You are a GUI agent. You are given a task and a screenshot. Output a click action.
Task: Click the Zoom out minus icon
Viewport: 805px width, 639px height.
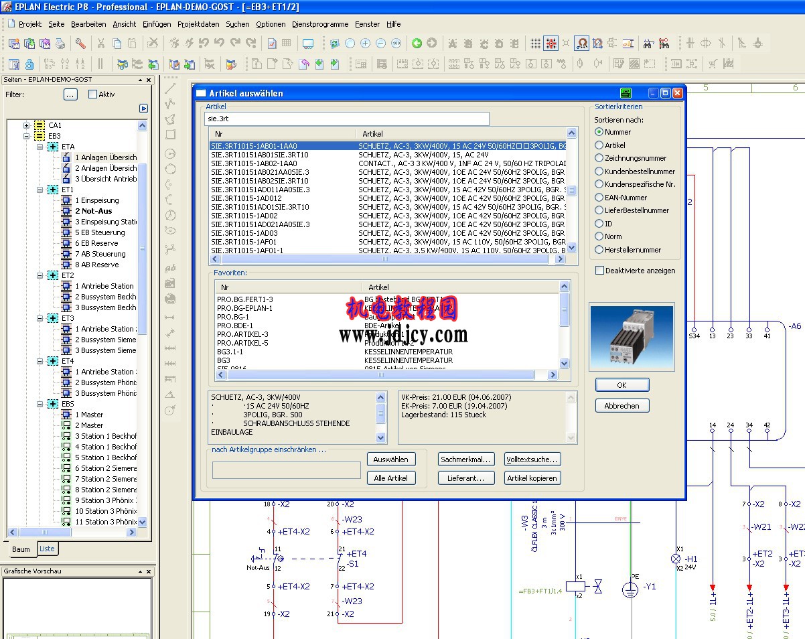tap(380, 44)
